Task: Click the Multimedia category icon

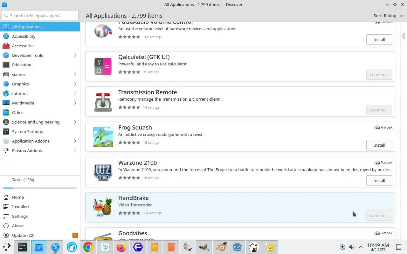Action: (x=6, y=103)
